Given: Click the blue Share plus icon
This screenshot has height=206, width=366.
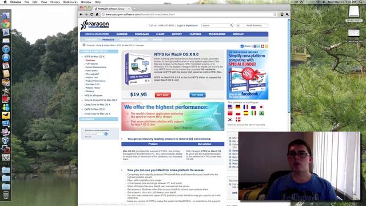Looking at the screenshot, I should [x=242, y=46].
